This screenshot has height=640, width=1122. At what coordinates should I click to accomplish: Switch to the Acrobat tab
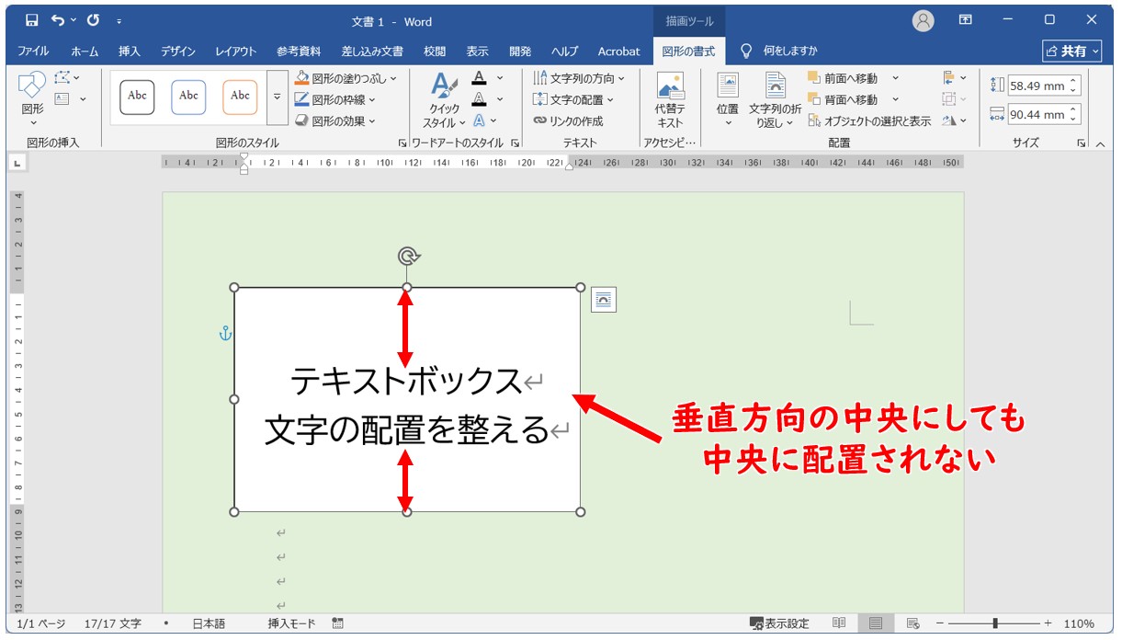pos(618,51)
